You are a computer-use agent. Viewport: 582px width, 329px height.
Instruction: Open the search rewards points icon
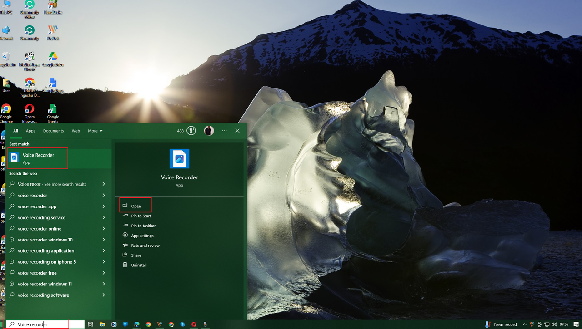click(x=191, y=131)
